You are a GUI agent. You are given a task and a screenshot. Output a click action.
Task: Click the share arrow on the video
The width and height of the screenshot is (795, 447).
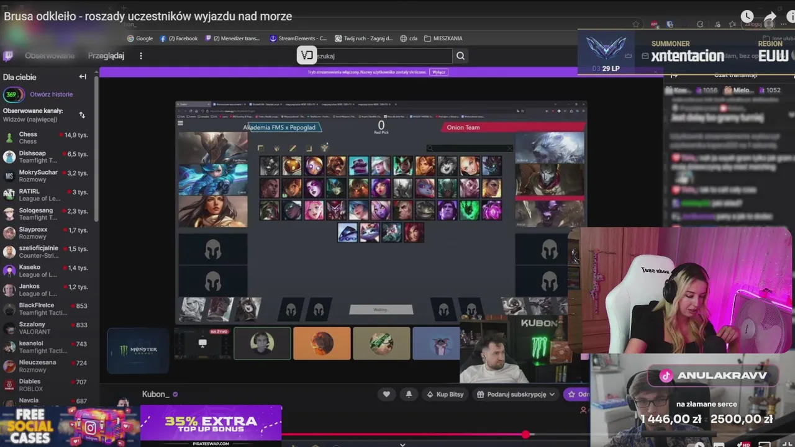click(x=770, y=17)
